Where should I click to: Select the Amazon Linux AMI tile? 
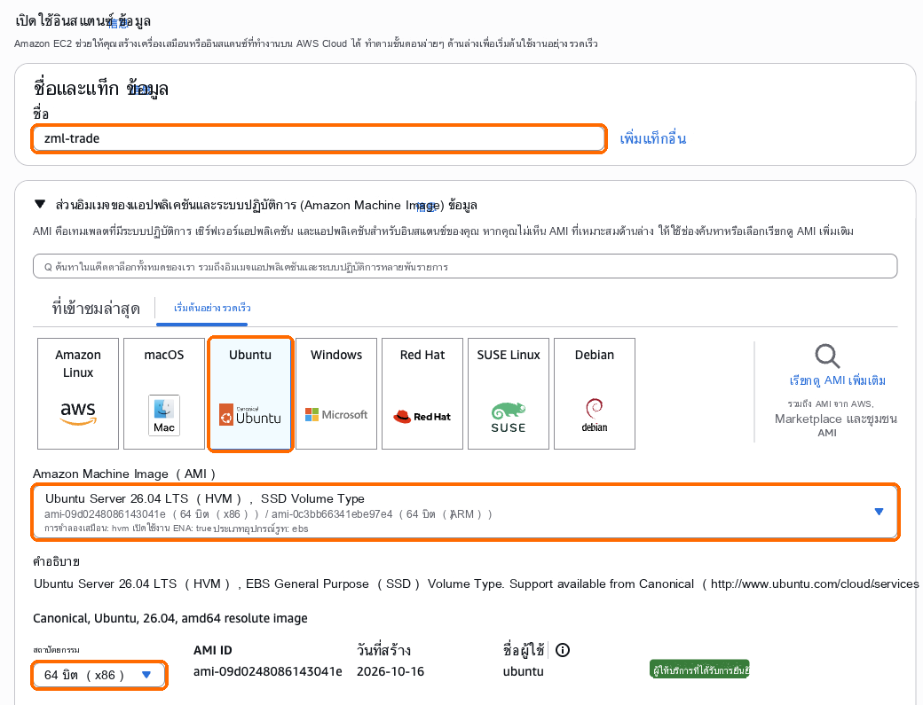78,394
